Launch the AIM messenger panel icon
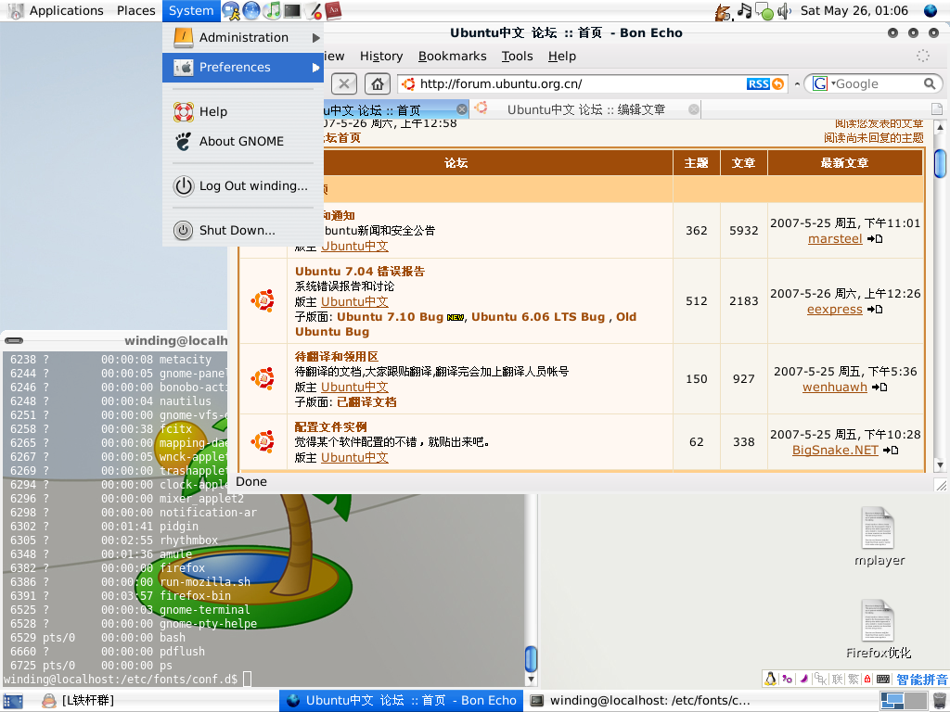This screenshot has height=712, width=950. (230, 10)
